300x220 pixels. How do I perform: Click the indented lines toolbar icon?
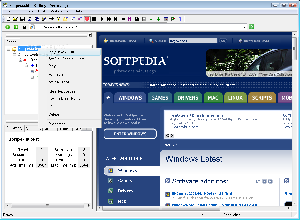(173, 19)
